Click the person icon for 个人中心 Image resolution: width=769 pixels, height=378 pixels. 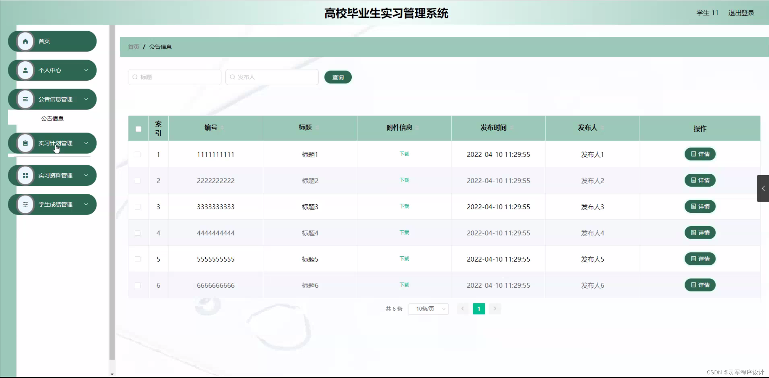[x=25, y=70]
